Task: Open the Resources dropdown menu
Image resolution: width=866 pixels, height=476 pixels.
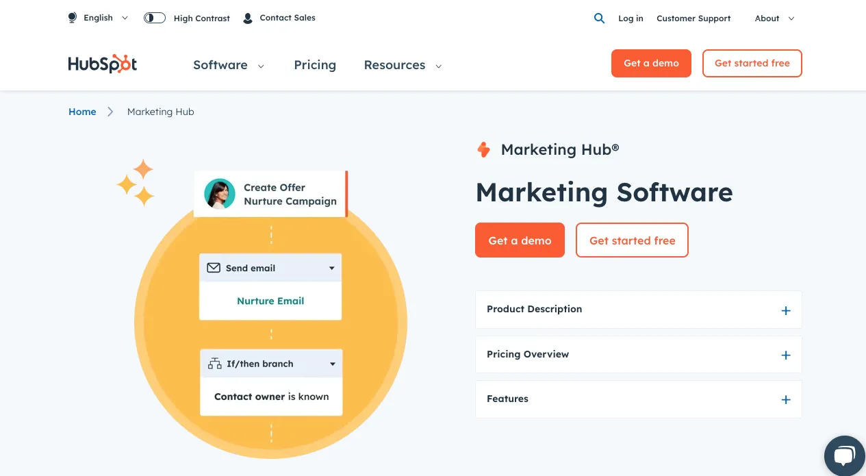Action: tap(403, 65)
